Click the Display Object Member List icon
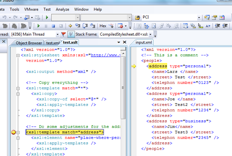The width and height of the screenshot is (232, 156). 185,26
